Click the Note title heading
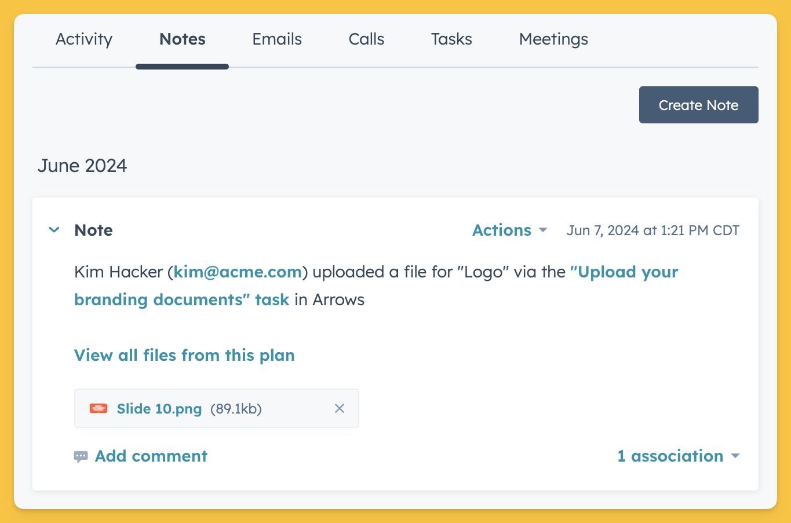This screenshot has width=791, height=523. point(94,230)
